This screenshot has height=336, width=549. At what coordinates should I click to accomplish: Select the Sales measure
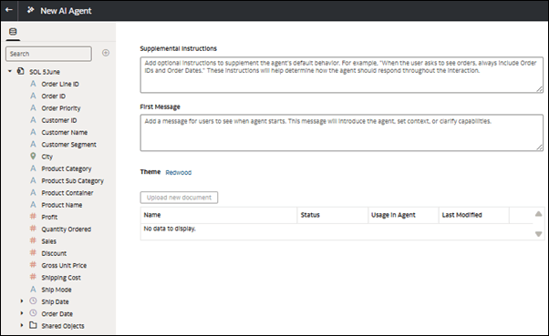point(48,241)
